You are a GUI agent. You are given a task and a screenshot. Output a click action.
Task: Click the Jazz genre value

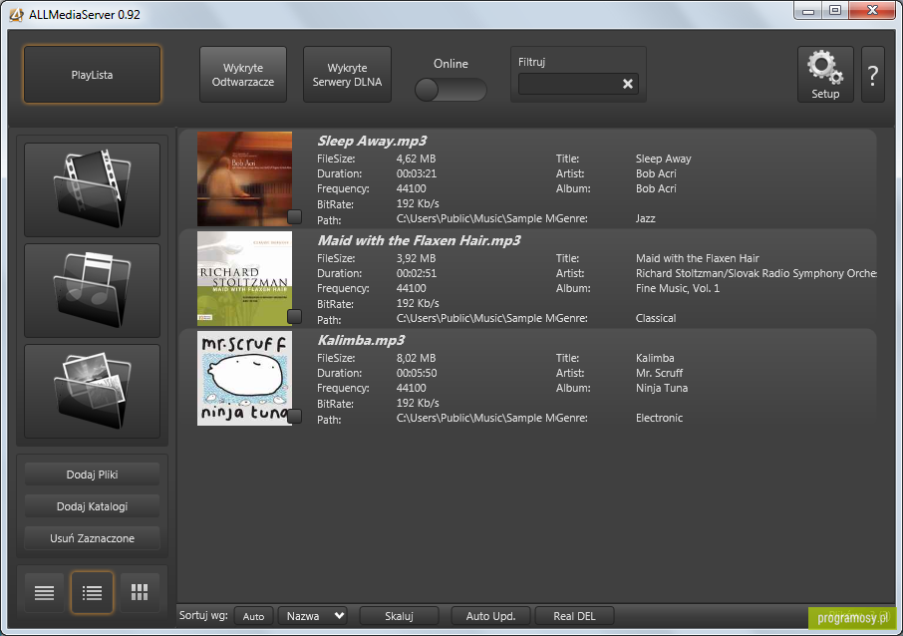coord(646,218)
